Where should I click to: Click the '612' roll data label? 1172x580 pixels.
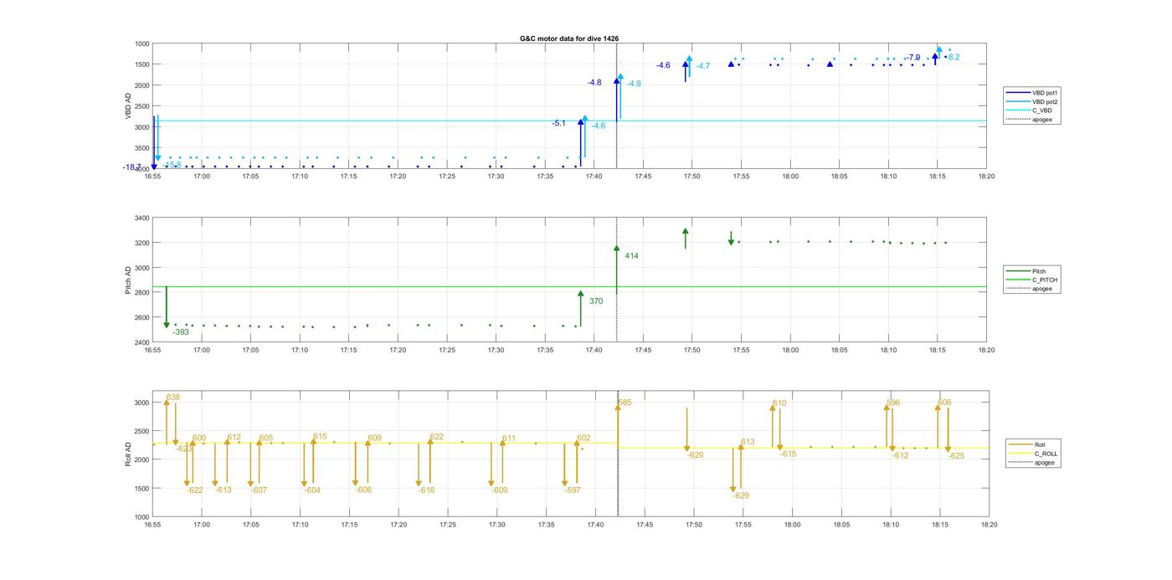(234, 437)
